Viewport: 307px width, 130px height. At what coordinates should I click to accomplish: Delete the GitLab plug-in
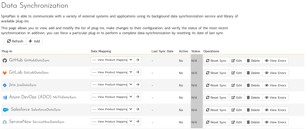pyautogui.click(x=253, y=73)
